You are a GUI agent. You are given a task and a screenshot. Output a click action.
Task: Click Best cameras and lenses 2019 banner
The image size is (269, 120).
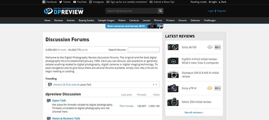pos(134,26)
